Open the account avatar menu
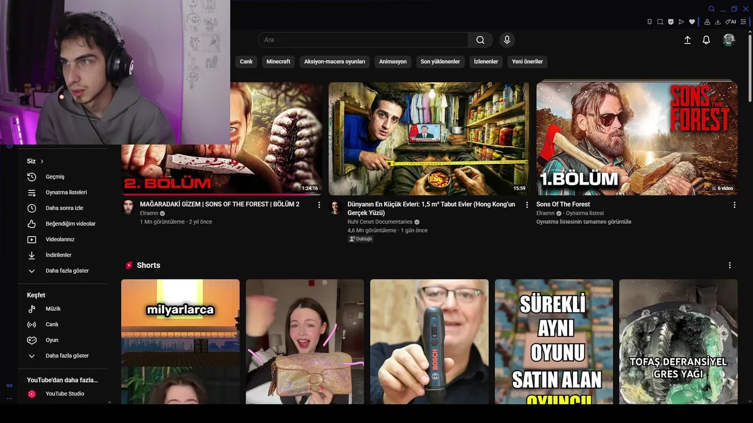753x423 pixels. (729, 40)
